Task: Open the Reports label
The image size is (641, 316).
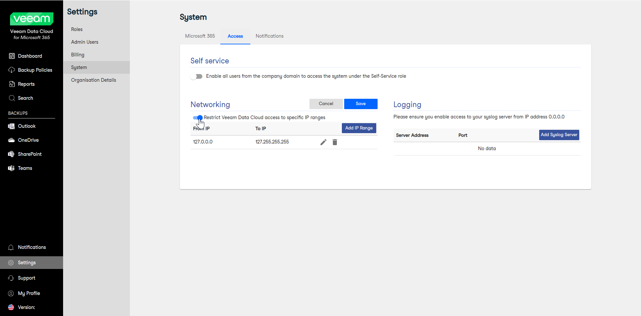Action: click(x=26, y=84)
